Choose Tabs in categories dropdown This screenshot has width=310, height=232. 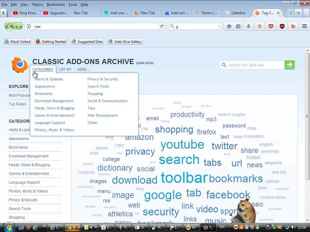pos(91,108)
